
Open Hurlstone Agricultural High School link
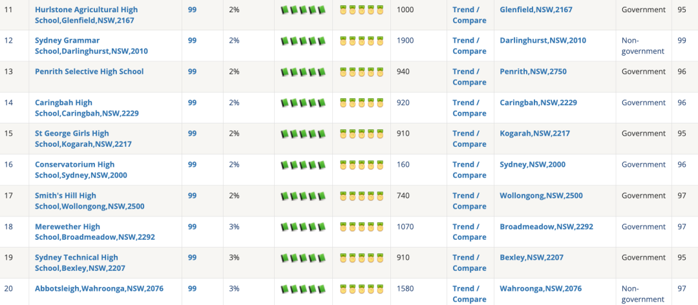tap(87, 15)
